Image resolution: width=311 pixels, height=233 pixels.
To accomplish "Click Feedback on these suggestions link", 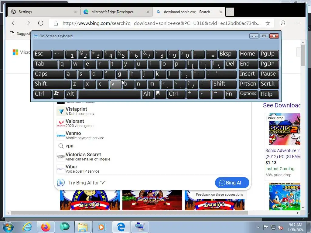I will 219,194.
